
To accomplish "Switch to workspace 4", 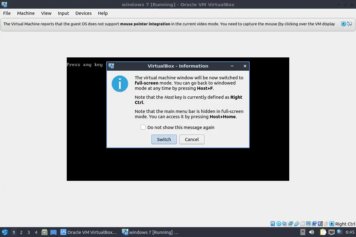I will [x=36, y=232].
